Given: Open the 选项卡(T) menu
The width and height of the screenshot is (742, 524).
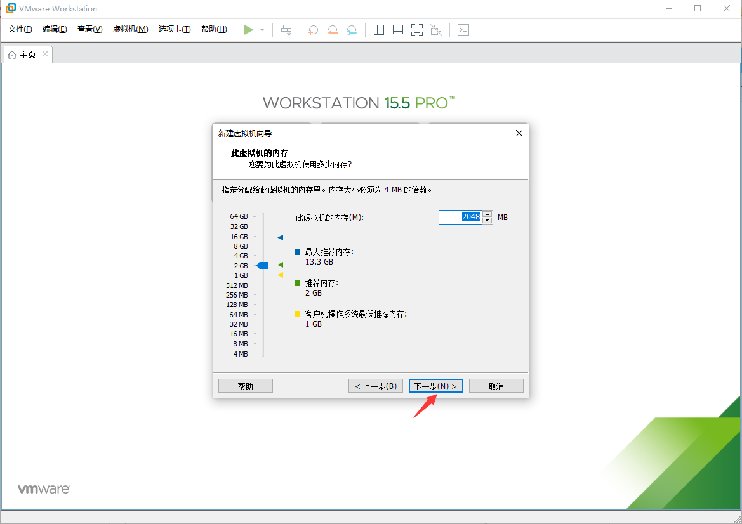Looking at the screenshot, I should click(x=174, y=29).
